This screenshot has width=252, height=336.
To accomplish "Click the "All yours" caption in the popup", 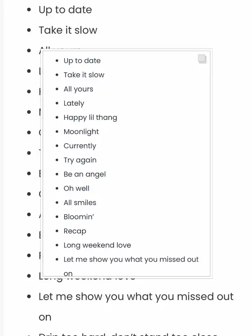I will [x=78, y=89].
